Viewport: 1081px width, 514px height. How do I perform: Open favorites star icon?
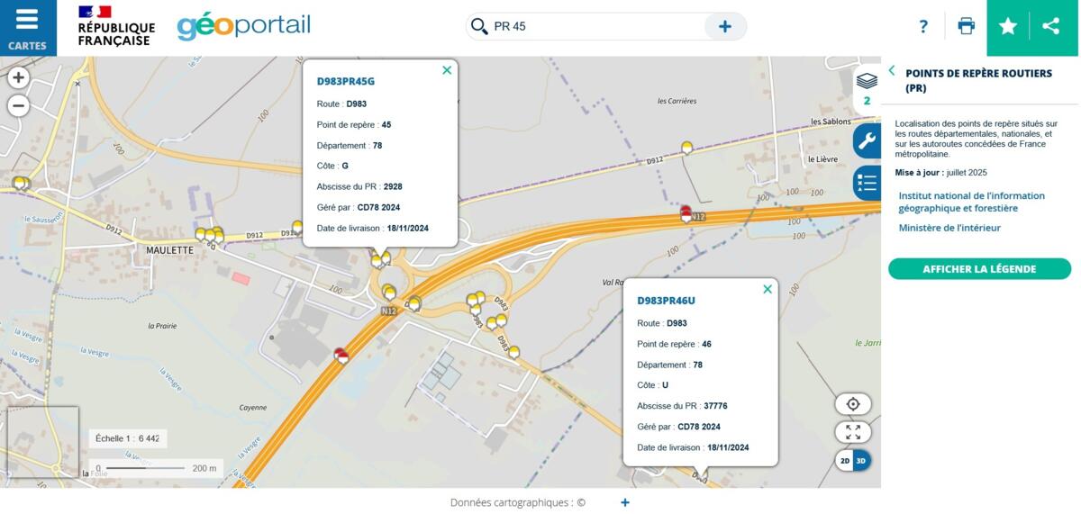click(1008, 27)
